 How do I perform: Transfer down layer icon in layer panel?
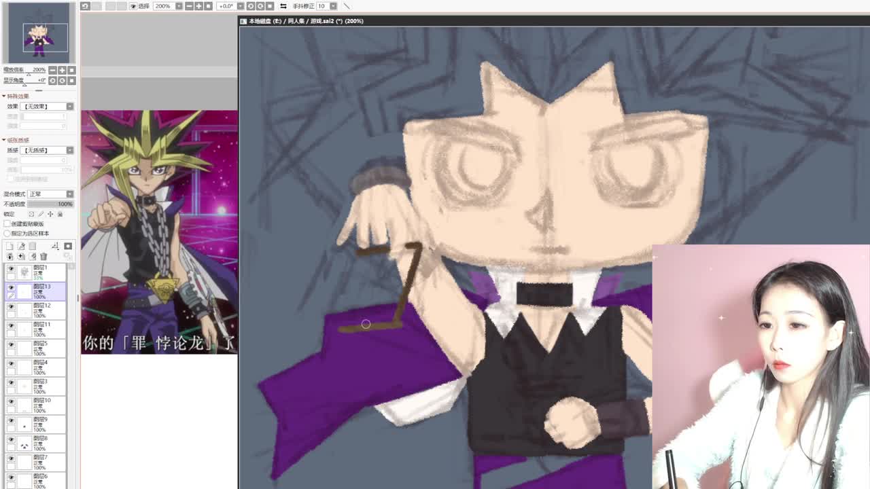[10, 256]
